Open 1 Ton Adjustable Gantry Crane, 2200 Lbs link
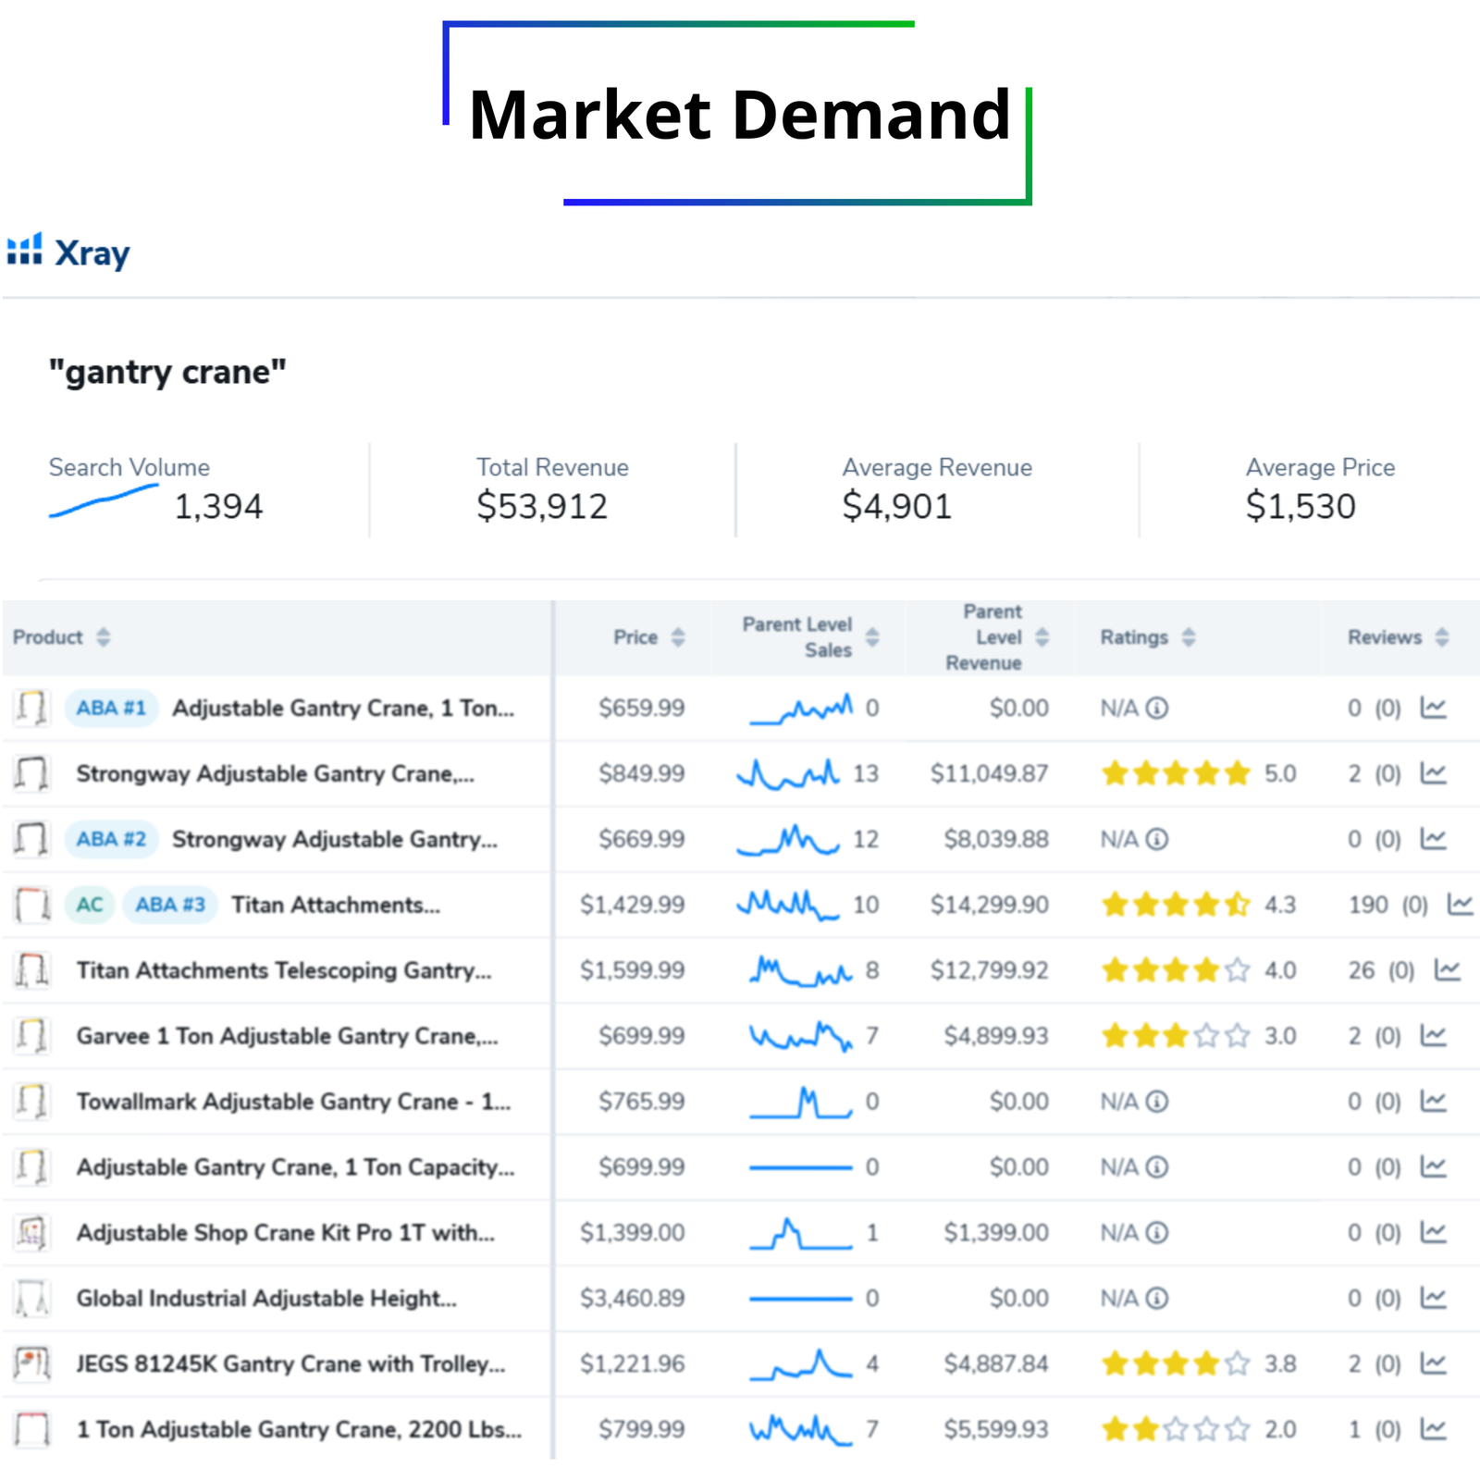The width and height of the screenshot is (1480, 1480). point(299,1431)
